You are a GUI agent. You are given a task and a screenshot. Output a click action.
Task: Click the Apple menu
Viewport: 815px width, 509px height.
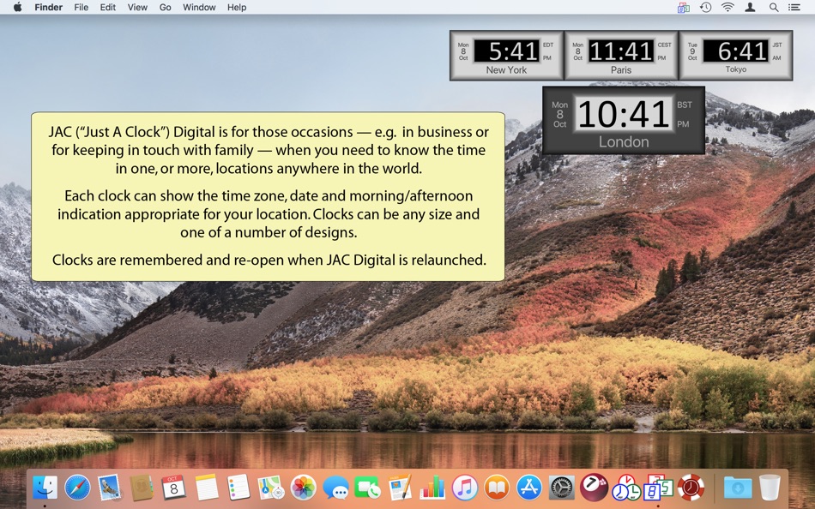click(x=16, y=7)
